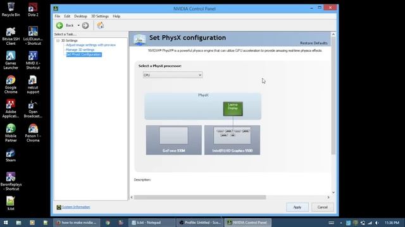Open the File menu
405x227 pixels.
(x=58, y=16)
